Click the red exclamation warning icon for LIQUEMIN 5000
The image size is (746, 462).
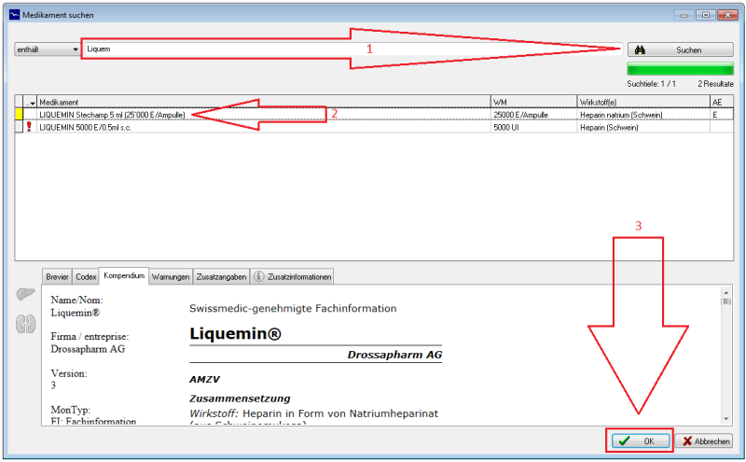click(x=29, y=127)
